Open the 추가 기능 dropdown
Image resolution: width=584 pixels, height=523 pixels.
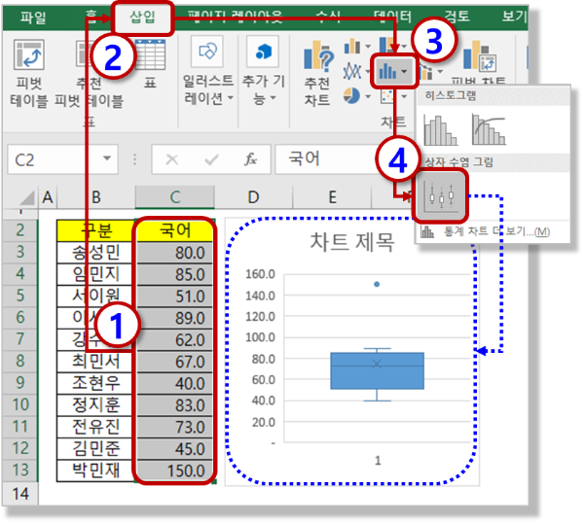pyautogui.click(x=264, y=71)
